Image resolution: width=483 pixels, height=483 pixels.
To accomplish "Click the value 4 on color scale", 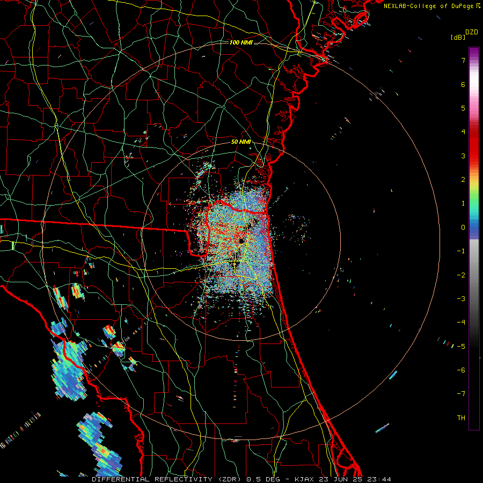I will point(463,131).
